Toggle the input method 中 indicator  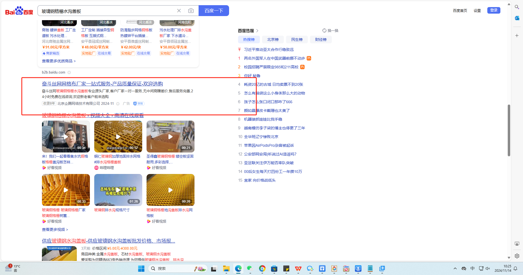click(x=472, y=268)
